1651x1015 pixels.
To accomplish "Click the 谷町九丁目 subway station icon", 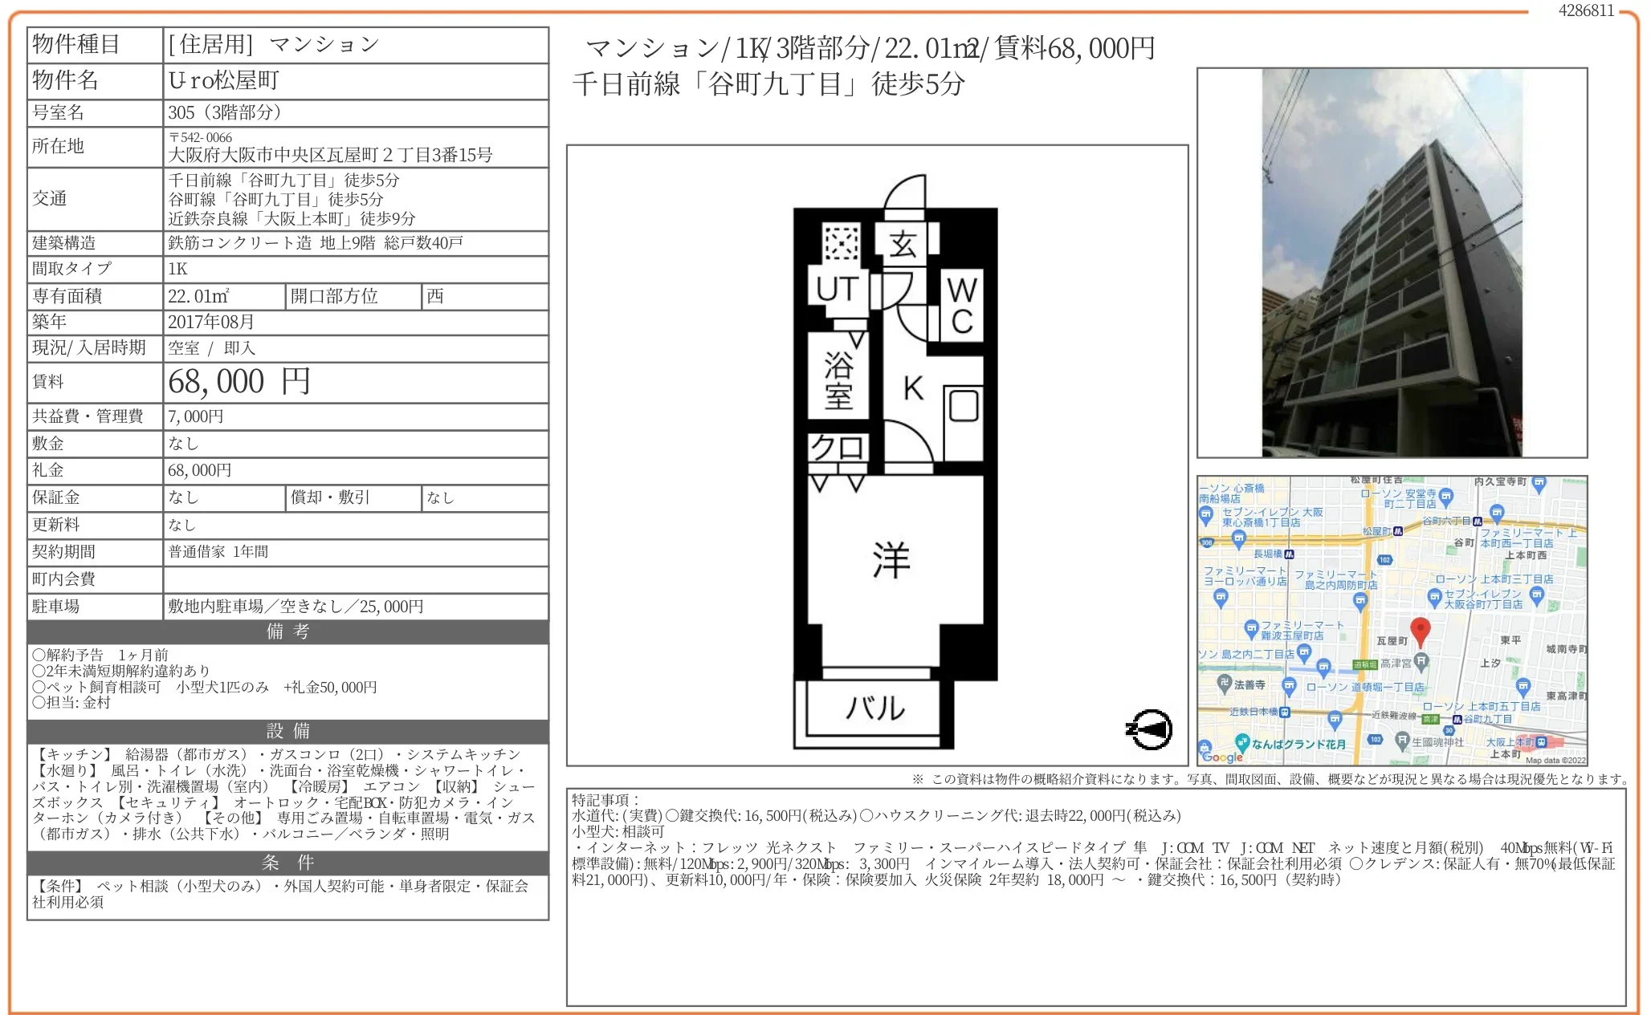I will [x=1457, y=720].
